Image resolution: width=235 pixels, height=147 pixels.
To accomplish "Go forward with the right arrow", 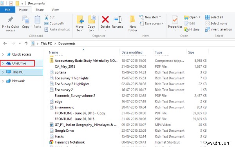I will point(13,43).
